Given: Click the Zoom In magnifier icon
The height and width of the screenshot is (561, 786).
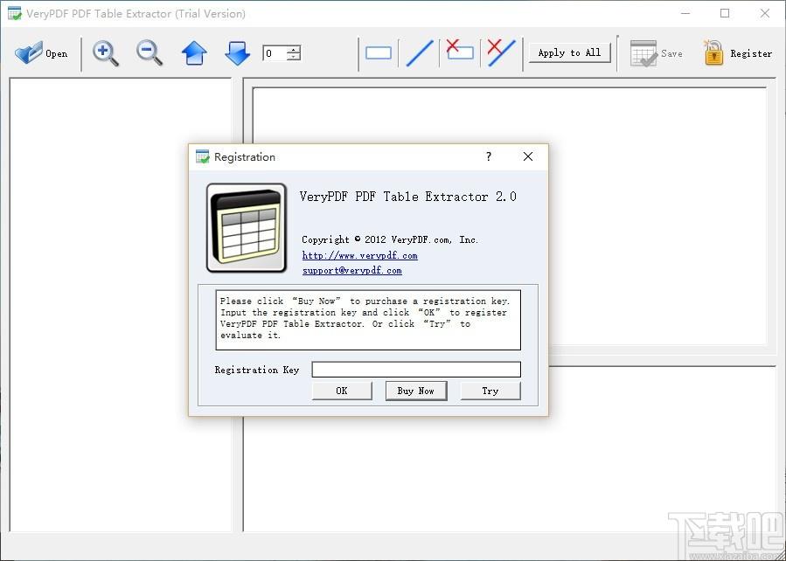Looking at the screenshot, I should click(106, 53).
